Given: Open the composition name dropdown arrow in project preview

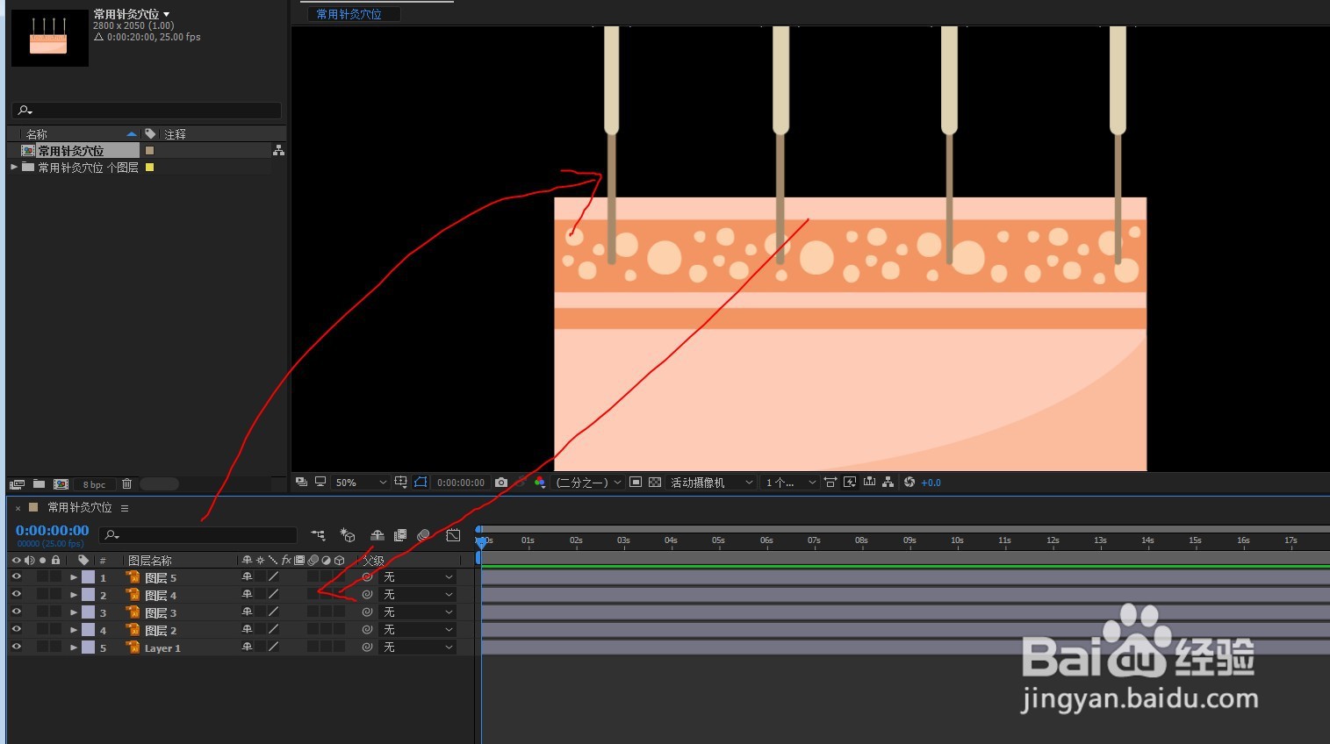Looking at the screenshot, I should pyautogui.click(x=167, y=14).
